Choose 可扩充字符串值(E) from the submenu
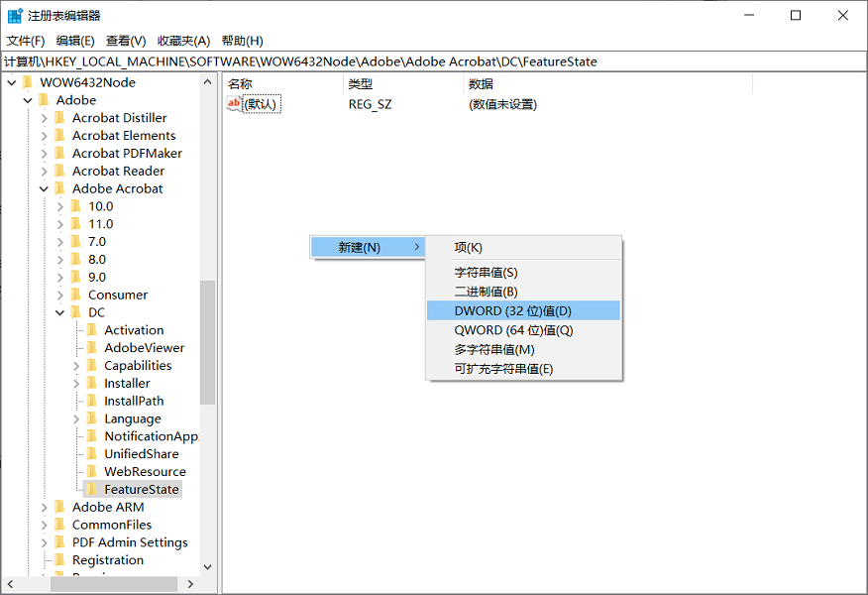Screen dimensions: 868x595 pyautogui.click(x=524, y=369)
